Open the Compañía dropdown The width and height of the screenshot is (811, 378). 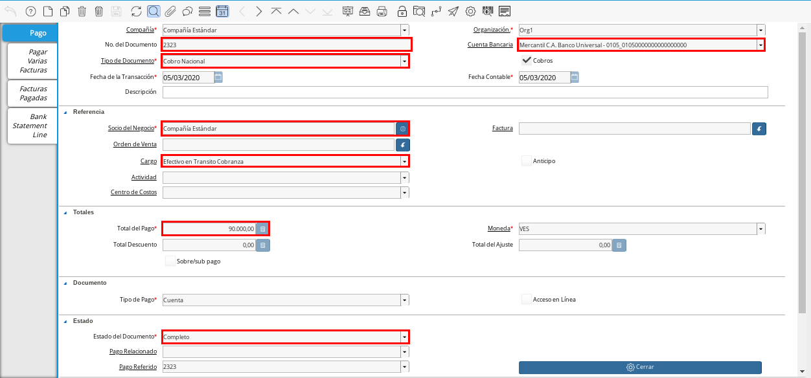pos(405,30)
